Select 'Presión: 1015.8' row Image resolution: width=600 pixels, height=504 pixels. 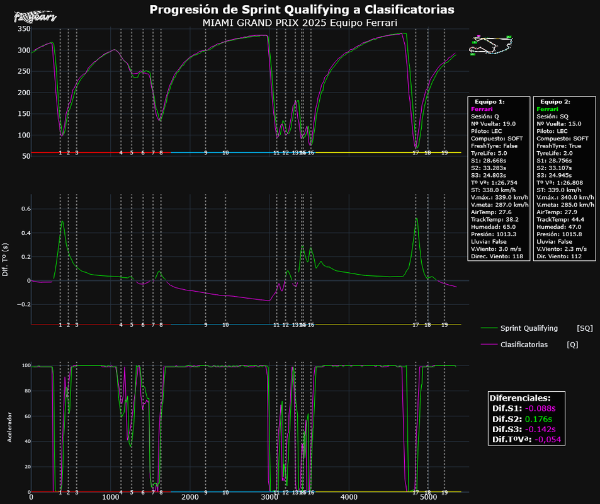[561, 234]
